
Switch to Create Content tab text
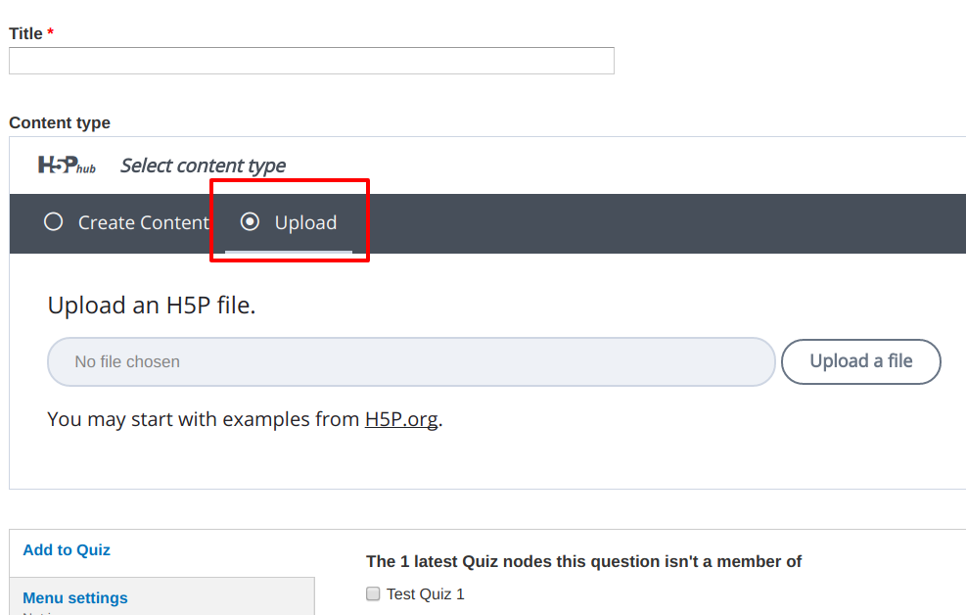pos(144,222)
